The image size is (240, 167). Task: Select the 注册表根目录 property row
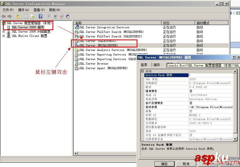click(189, 139)
